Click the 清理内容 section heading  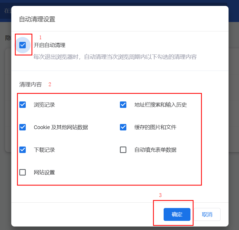tap(31, 84)
